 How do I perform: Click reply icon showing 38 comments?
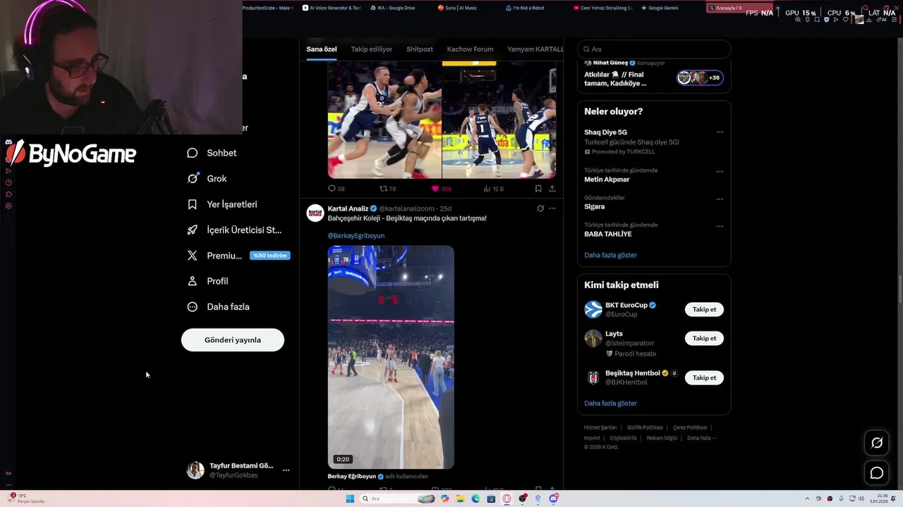click(x=332, y=189)
